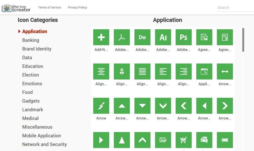Click the red arrow beside Application
Image resolution: width=254 pixels, height=151 pixels.
19,31
